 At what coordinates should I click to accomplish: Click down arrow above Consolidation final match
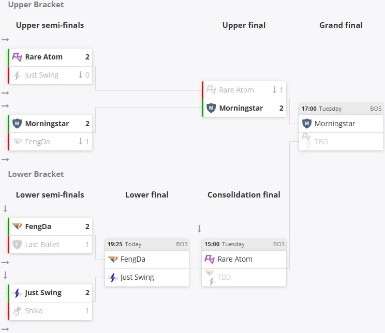pos(199,229)
